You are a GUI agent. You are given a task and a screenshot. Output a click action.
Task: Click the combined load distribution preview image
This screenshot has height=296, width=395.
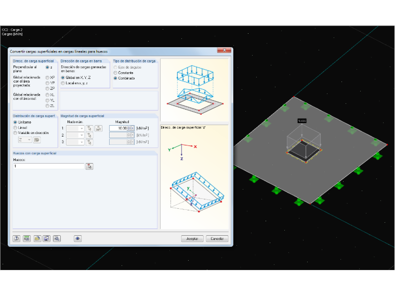pos(194,90)
